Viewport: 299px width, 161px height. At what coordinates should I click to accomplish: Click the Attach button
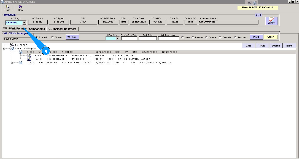point(270,37)
